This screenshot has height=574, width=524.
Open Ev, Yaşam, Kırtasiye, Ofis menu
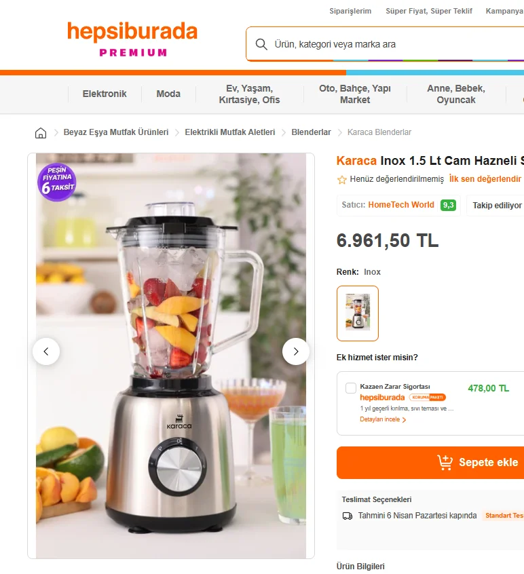[249, 94]
